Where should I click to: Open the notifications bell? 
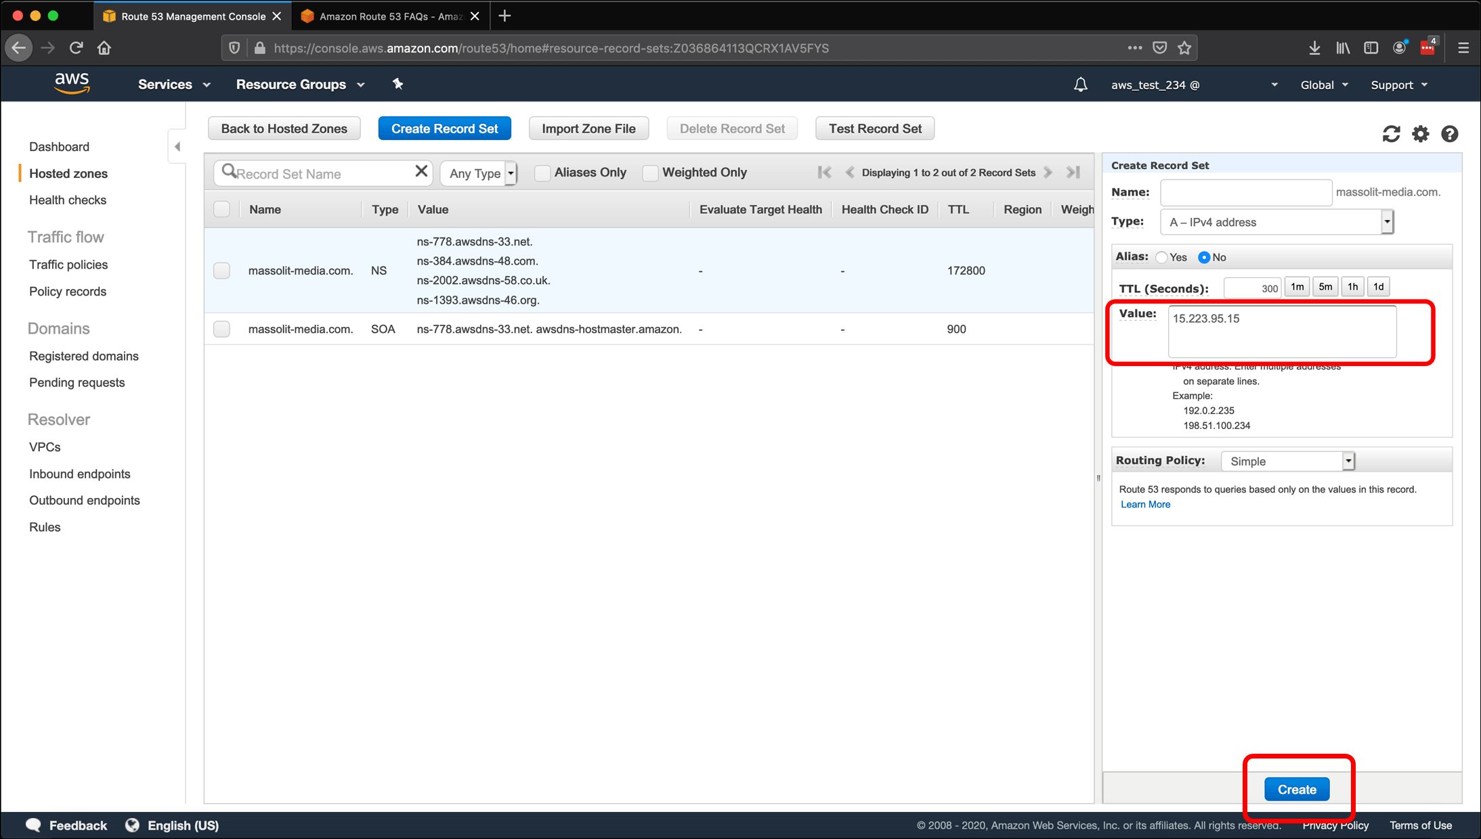(x=1081, y=85)
